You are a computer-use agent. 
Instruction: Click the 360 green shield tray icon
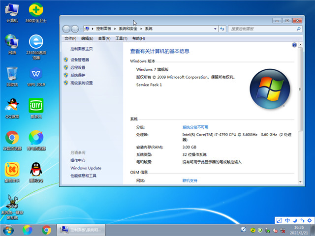(x=260, y=230)
